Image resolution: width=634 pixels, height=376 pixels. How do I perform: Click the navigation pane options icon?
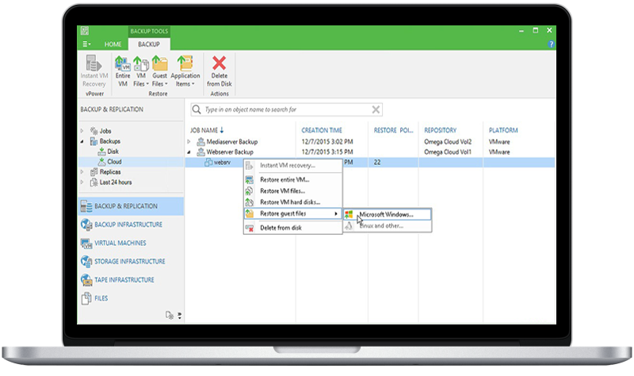(x=170, y=315)
